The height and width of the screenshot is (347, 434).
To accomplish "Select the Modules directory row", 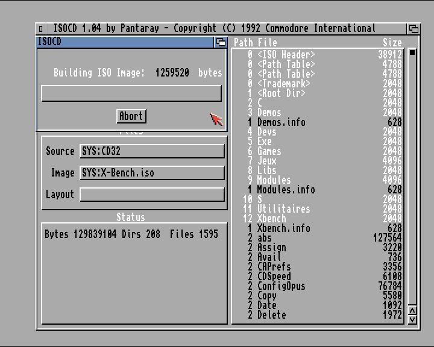I will [x=318, y=180].
